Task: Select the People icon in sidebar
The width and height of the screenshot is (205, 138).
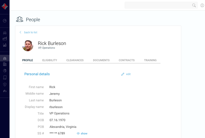Action: click(5, 58)
